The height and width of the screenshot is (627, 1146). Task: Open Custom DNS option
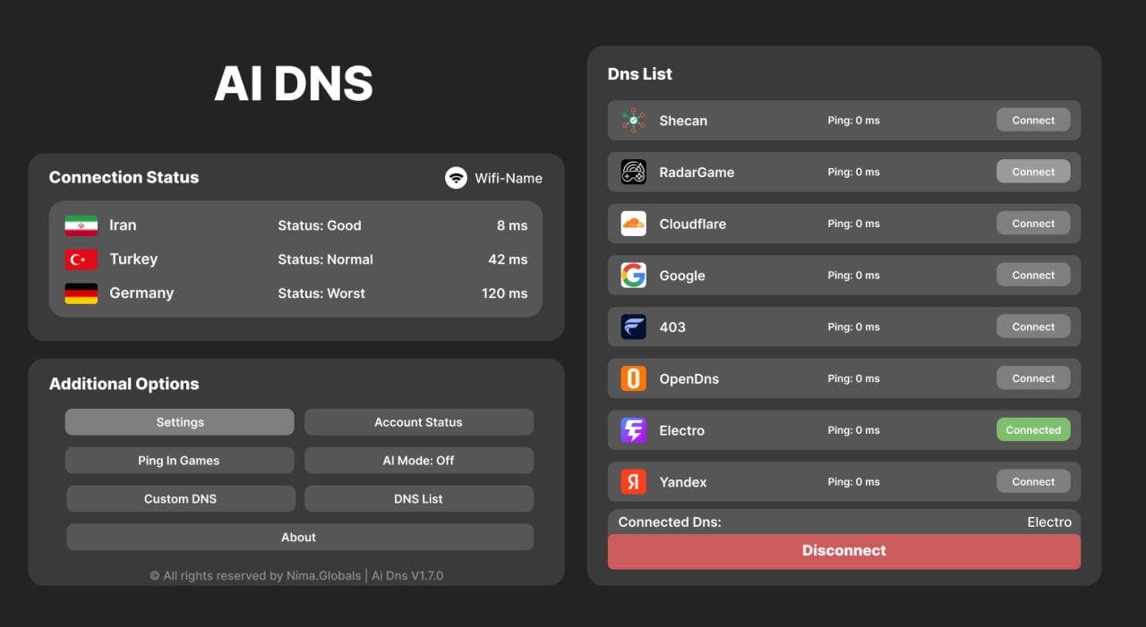(x=181, y=499)
